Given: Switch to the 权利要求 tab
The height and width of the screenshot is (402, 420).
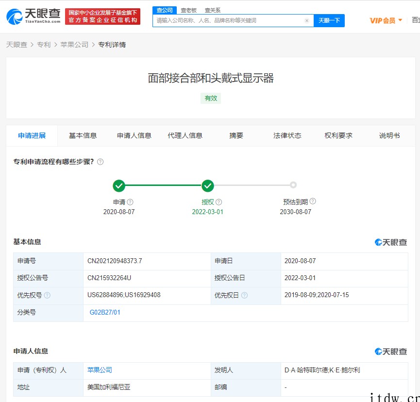Looking at the screenshot, I should tap(338, 136).
